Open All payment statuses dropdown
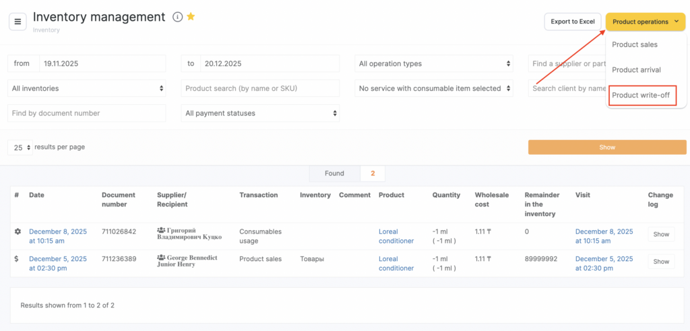690x331 pixels. click(x=260, y=113)
